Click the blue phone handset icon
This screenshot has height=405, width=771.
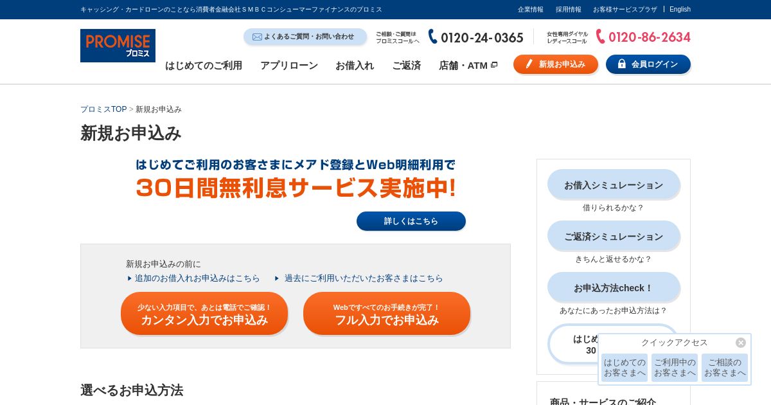tap(433, 37)
